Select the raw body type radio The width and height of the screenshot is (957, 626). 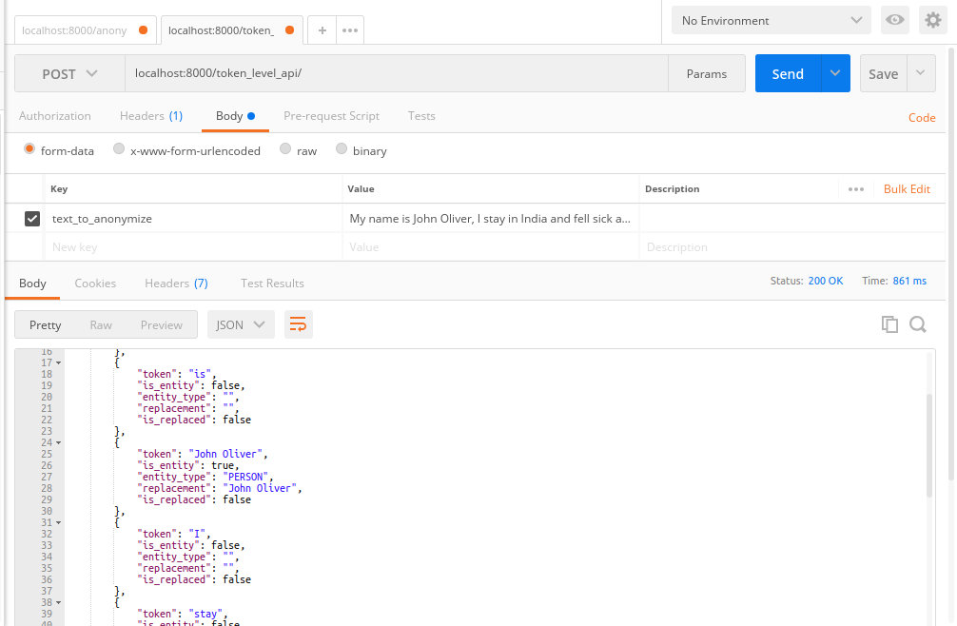point(285,148)
